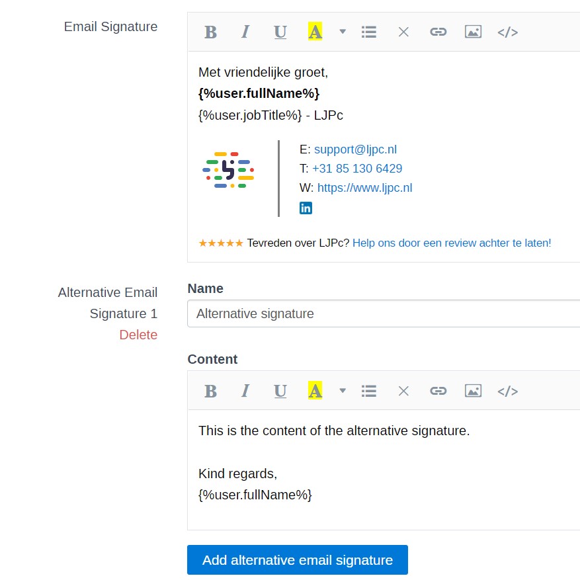Remove formatting in Email Signature editor
Viewport: 580px width, 580px height.
coord(403,32)
